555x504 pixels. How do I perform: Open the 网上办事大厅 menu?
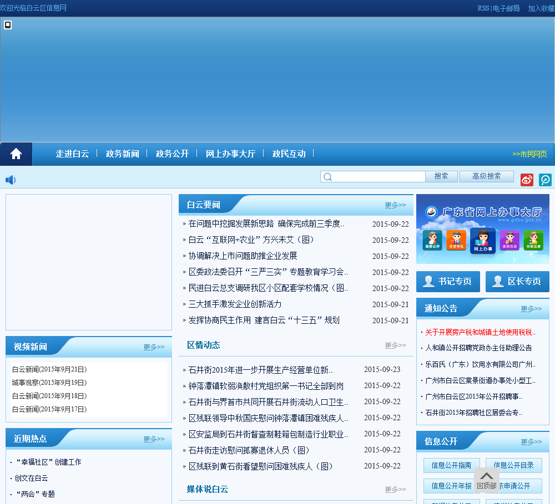pyautogui.click(x=230, y=154)
